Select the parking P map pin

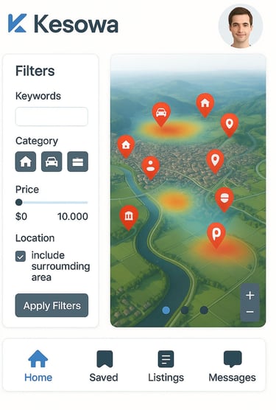[x=216, y=235]
